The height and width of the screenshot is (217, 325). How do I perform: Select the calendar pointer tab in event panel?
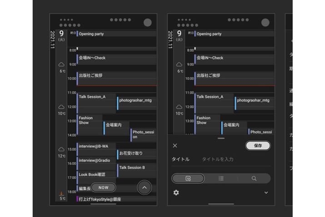(188, 178)
